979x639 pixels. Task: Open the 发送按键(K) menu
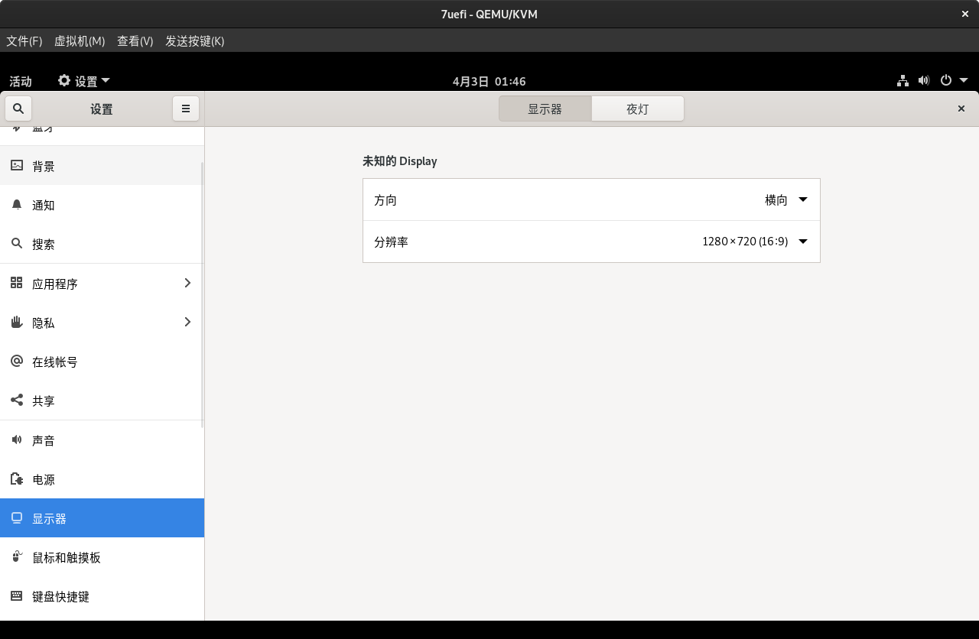pyautogui.click(x=195, y=41)
